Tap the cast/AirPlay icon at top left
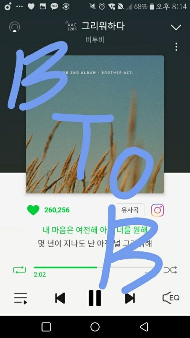190x338 pixels. click(x=14, y=27)
